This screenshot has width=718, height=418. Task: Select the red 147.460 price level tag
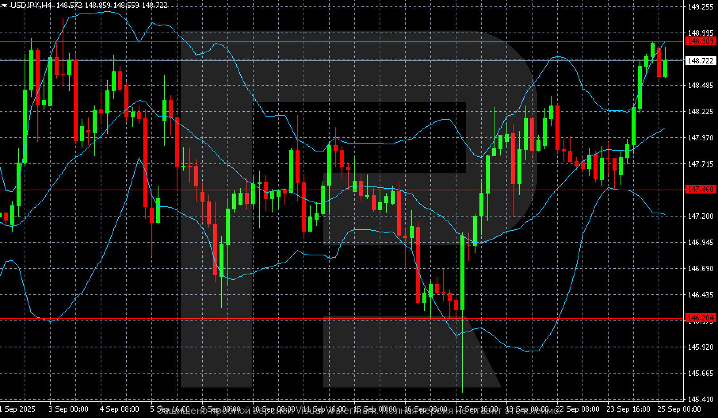click(701, 190)
